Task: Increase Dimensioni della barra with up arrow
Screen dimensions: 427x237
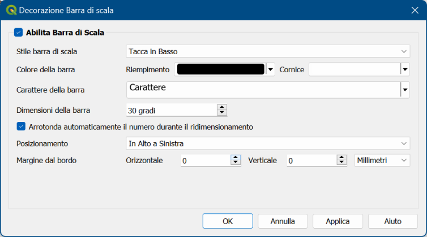Action: tap(222, 108)
